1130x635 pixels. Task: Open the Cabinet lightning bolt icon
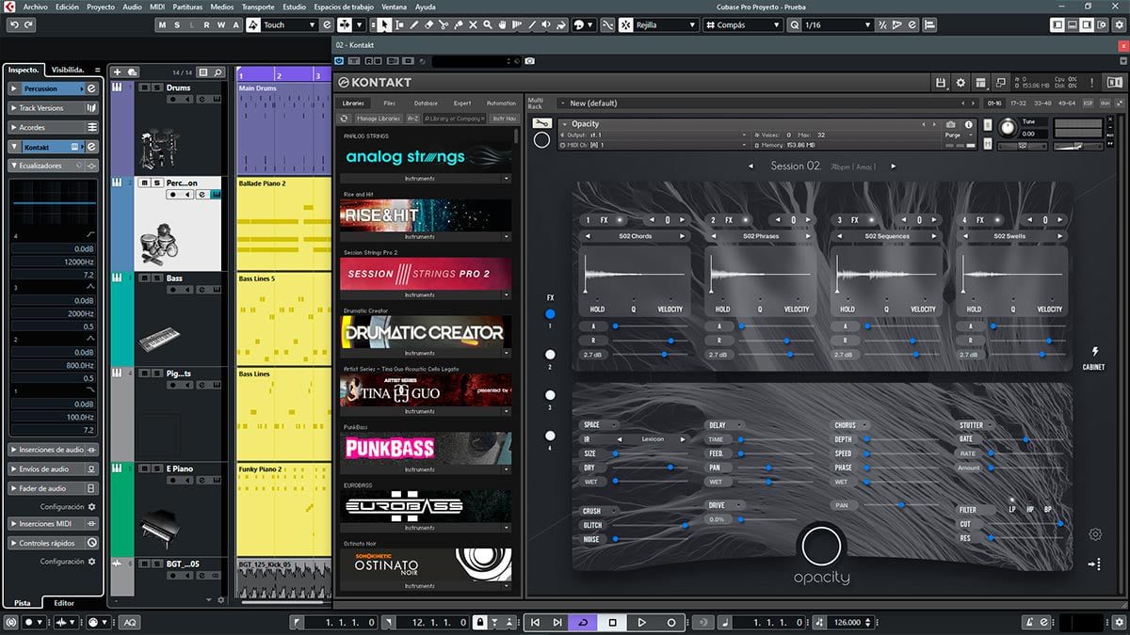click(x=1094, y=352)
